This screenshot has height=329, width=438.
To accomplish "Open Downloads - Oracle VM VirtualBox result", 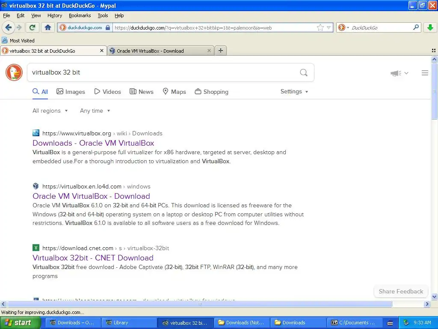I will pyautogui.click(x=93, y=143).
